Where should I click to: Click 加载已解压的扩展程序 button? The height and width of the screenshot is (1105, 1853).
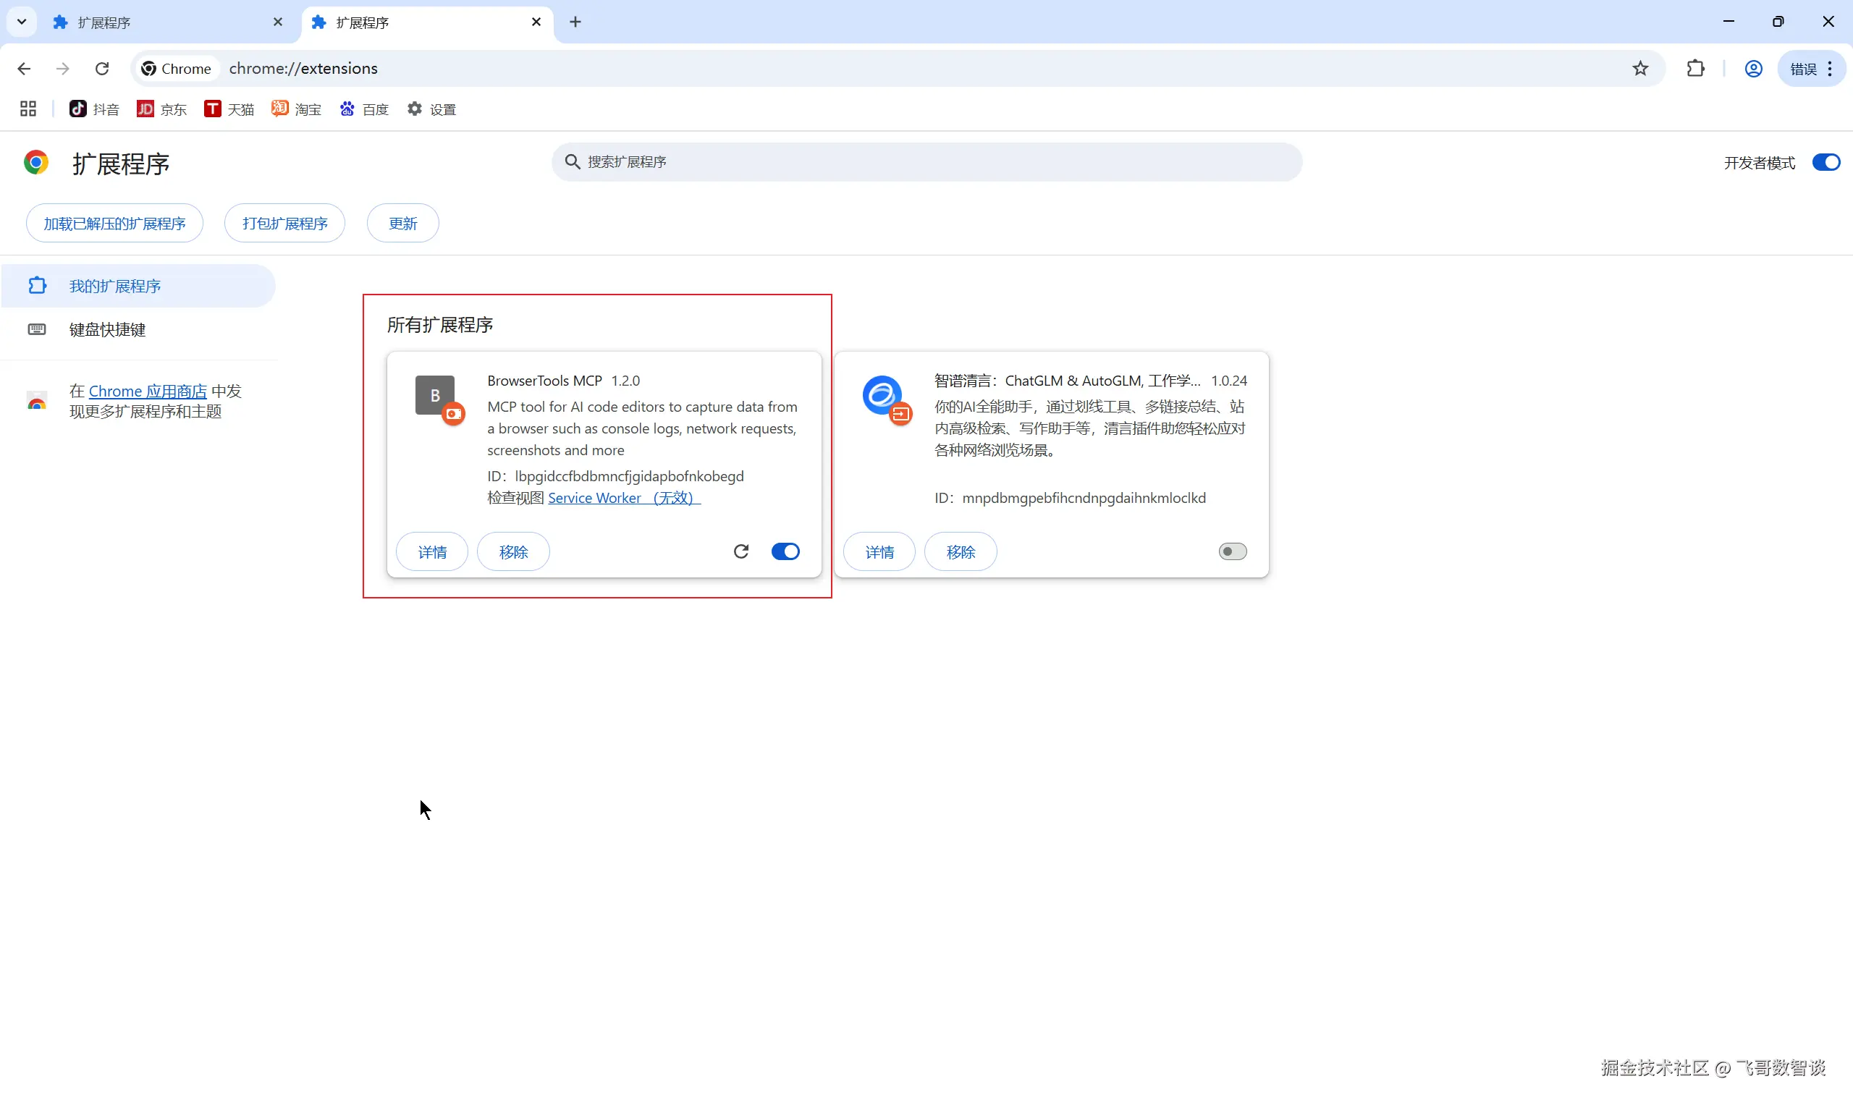coord(114,224)
